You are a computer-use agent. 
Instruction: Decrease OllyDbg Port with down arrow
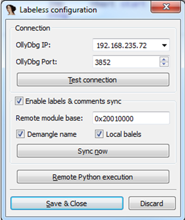[x=164, y=64]
